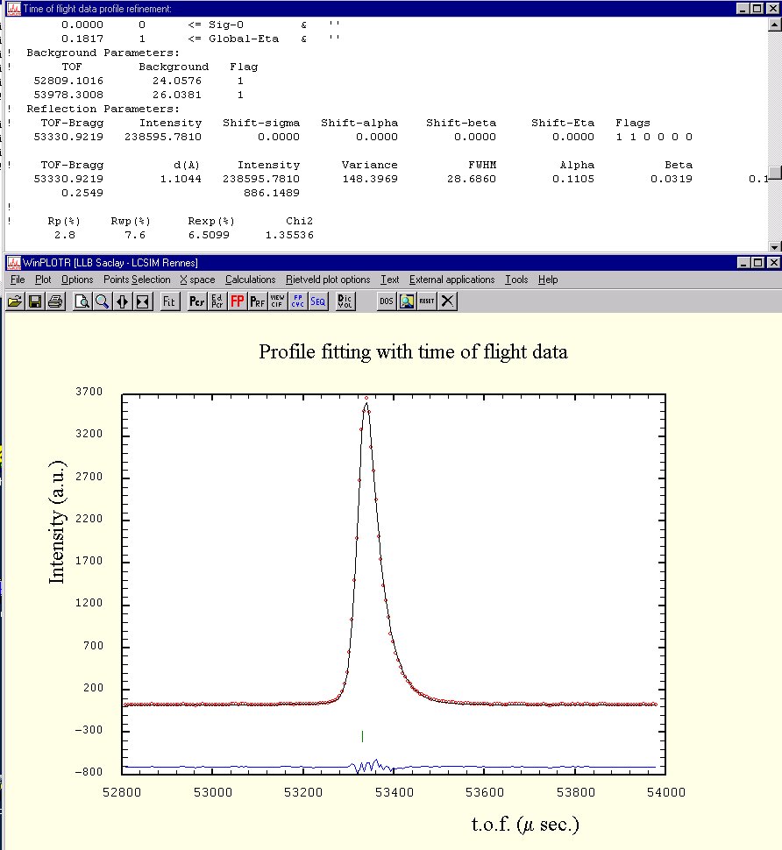Open DicVol from the toolbar

(345, 301)
